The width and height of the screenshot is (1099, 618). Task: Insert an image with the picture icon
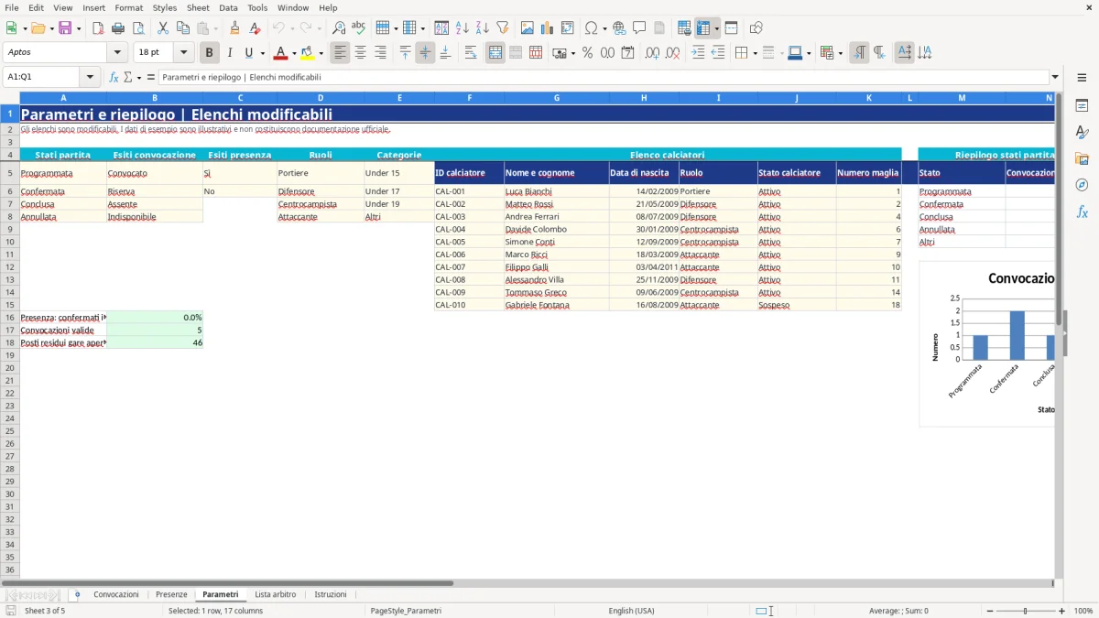coord(528,28)
